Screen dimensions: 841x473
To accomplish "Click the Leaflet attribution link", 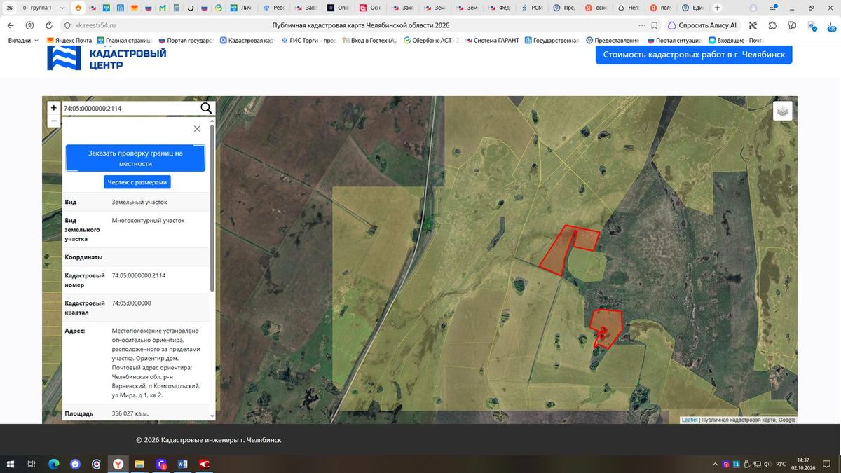I will [690, 420].
